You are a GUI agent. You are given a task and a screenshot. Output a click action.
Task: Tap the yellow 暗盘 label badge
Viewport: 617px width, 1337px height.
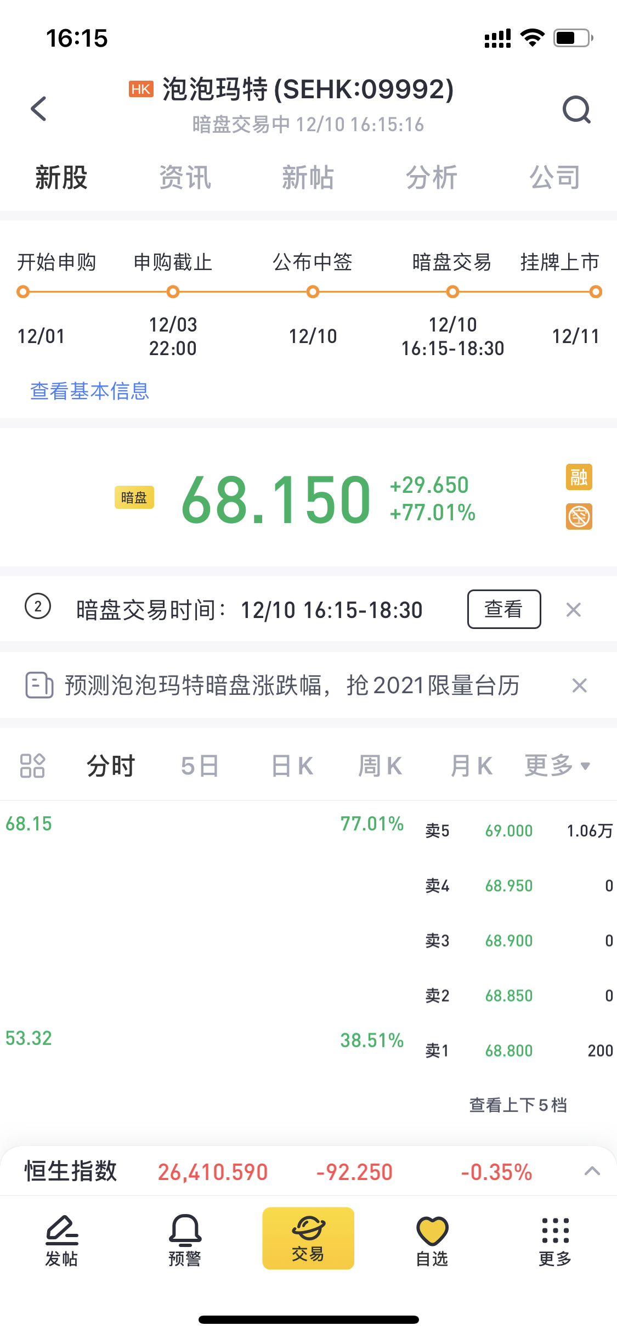(x=134, y=497)
